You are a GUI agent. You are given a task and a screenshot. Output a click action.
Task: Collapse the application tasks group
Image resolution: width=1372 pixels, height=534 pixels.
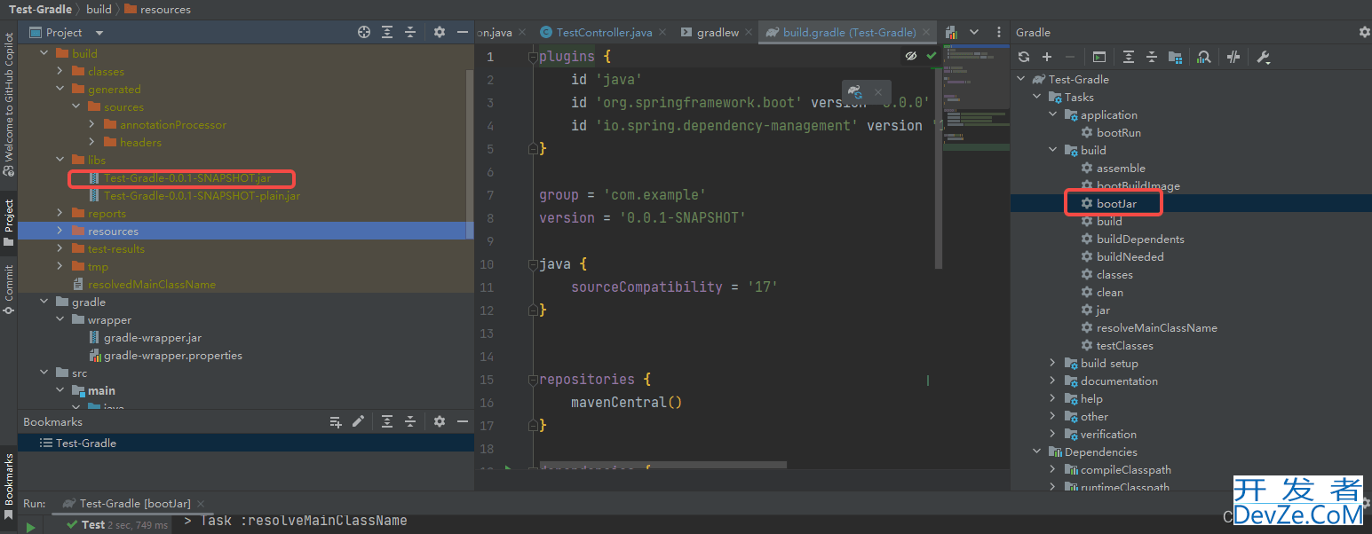click(x=1052, y=114)
